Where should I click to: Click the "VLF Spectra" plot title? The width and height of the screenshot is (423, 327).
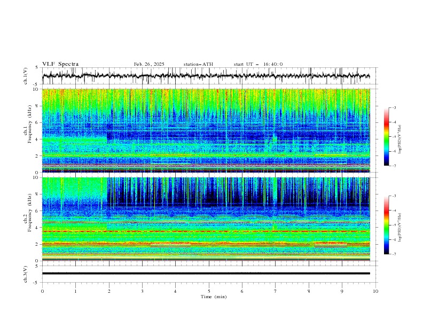coord(60,64)
